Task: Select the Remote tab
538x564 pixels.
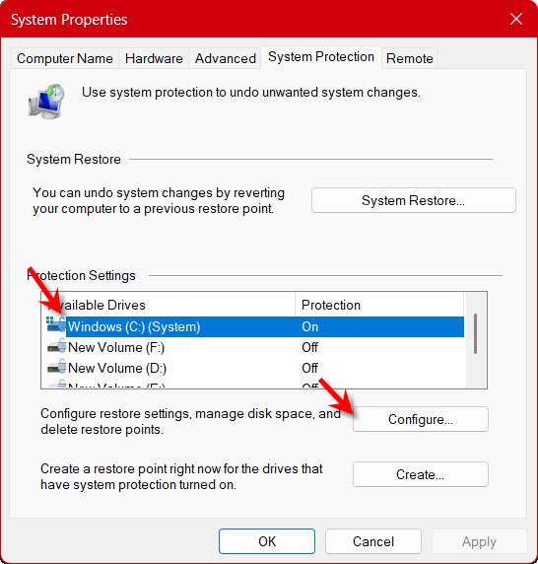Action: pos(409,58)
